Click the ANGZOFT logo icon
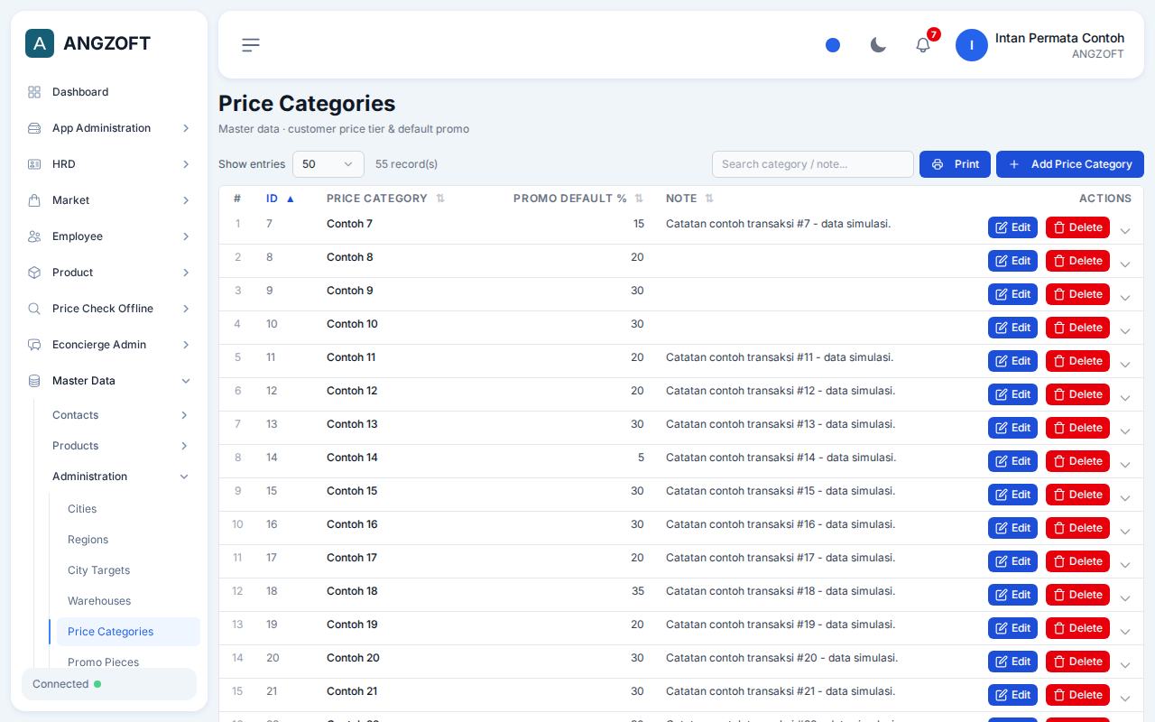Screen dimensions: 1155x722 40,43
